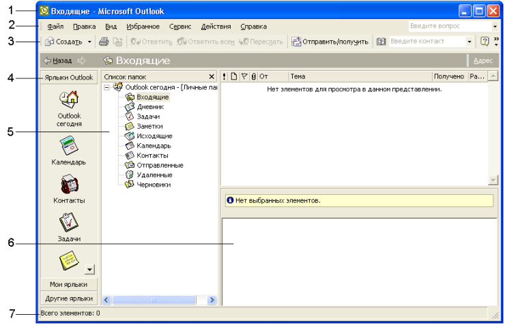Collapse the Outlook сегодня tree node
The image size is (505, 325).
107,87
